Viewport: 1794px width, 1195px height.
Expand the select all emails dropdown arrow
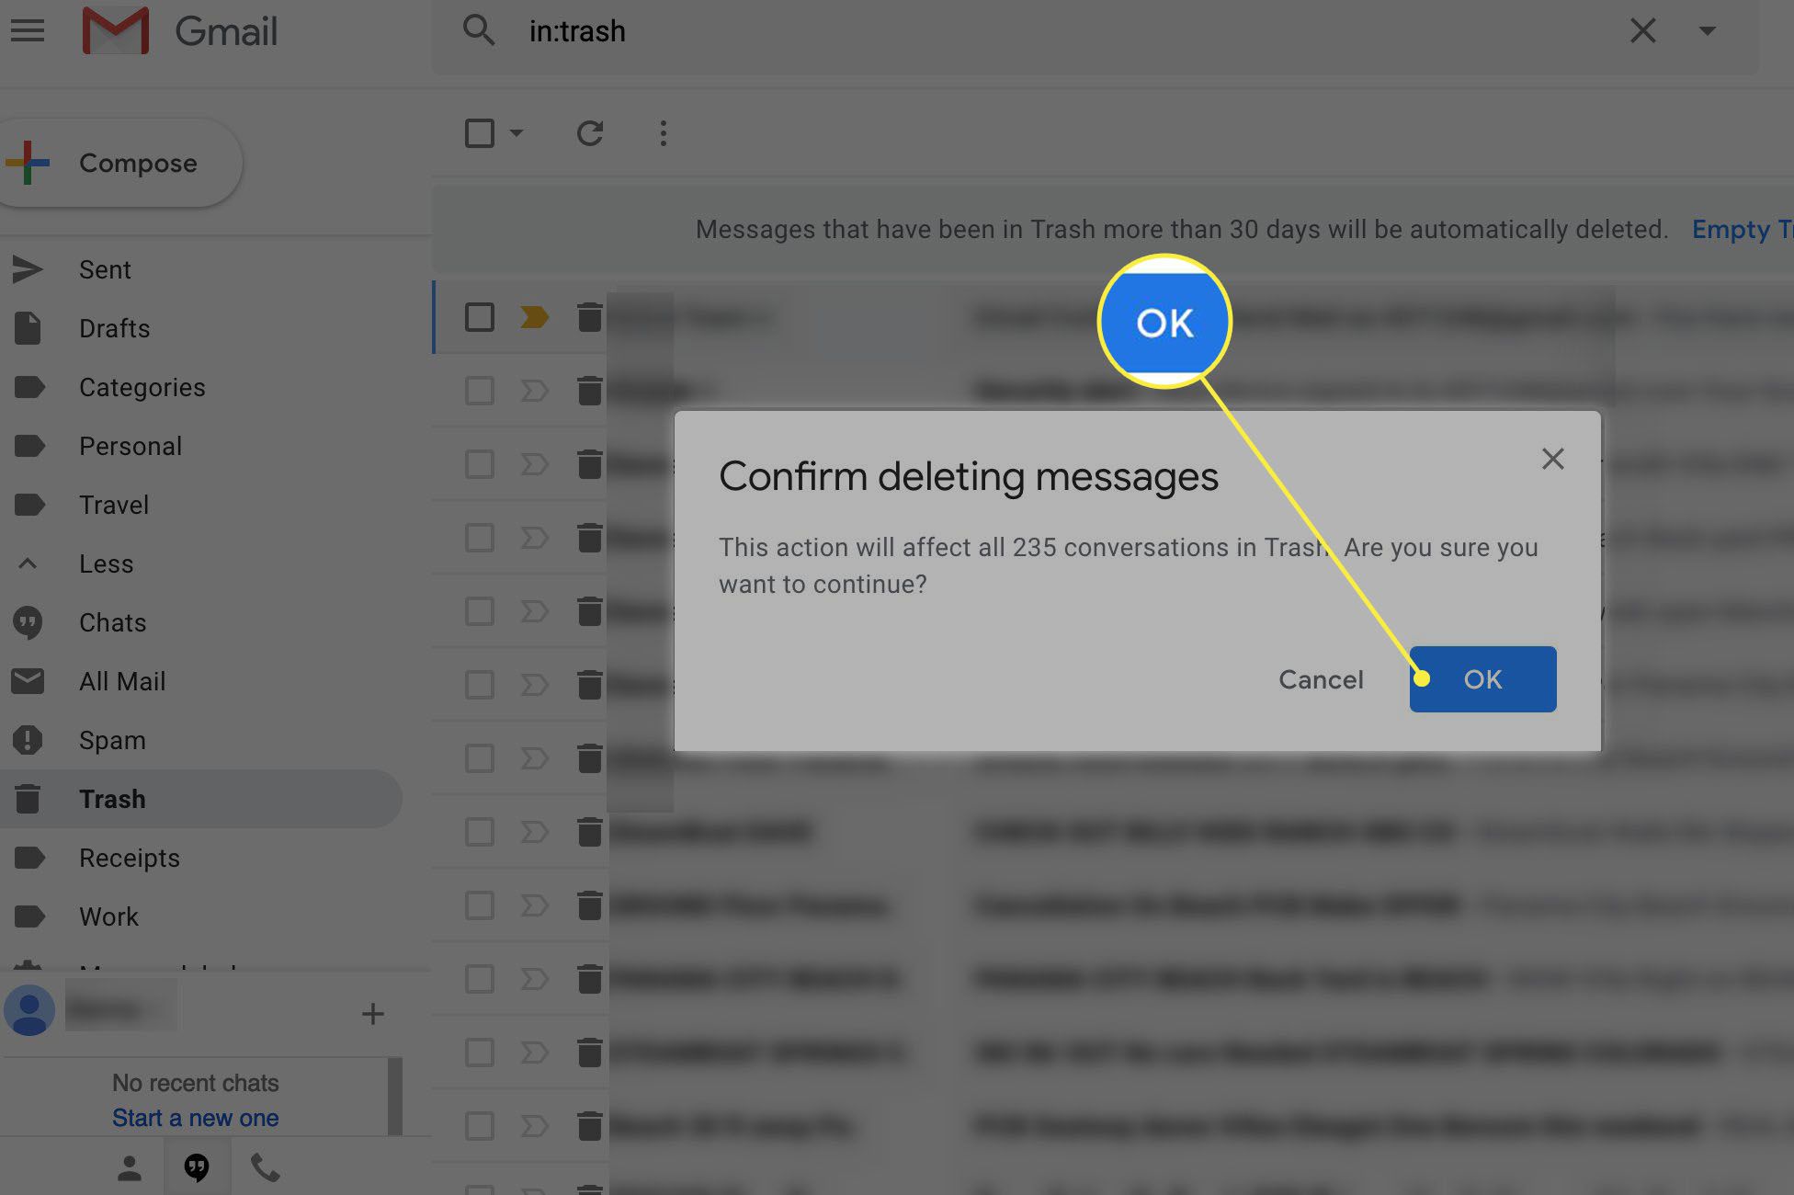click(x=513, y=132)
